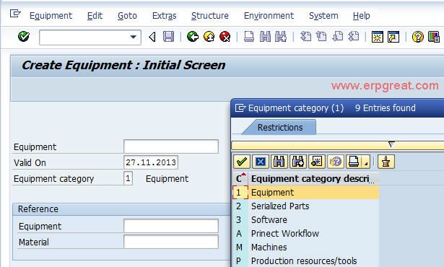The height and width of the screenshot is (267, 444).
Task: Click the Generate Shortcut icon
Action: [393, 37]
